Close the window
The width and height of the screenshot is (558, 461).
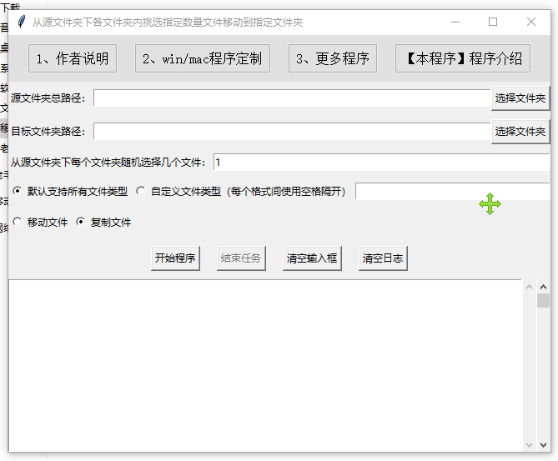click(531, 22)
